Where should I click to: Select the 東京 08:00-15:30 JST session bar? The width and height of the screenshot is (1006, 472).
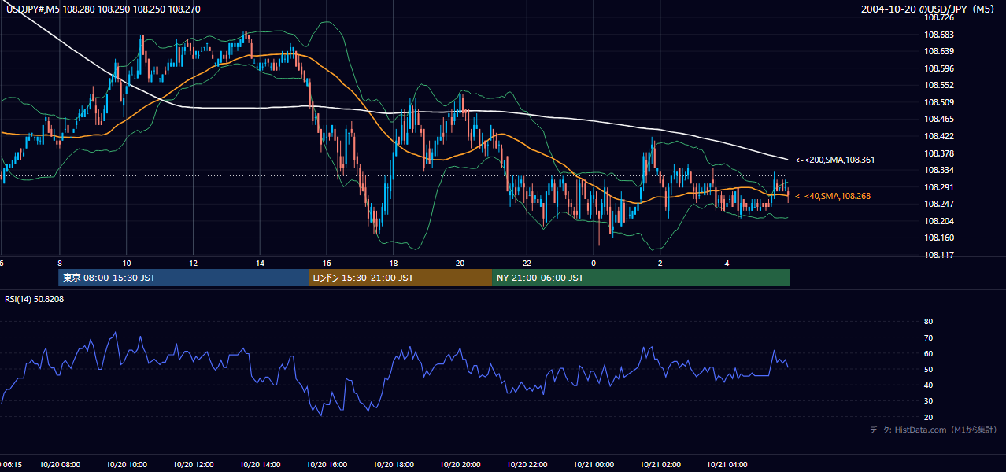(x=183, y=278)
